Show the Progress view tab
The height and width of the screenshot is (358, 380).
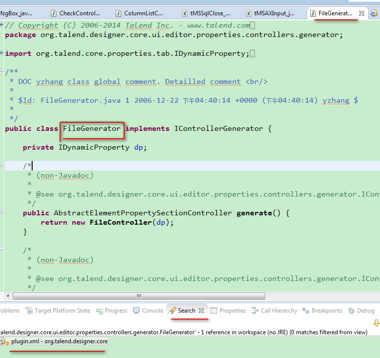click(x=112, y=311)
